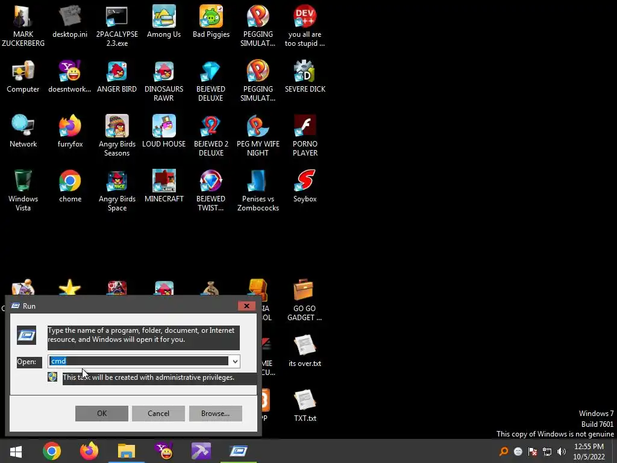Screen dimensions: 617x463
Task: Select the 2PACALYPSE 2.3.exe icon
Action: click(x=117, y=25)
